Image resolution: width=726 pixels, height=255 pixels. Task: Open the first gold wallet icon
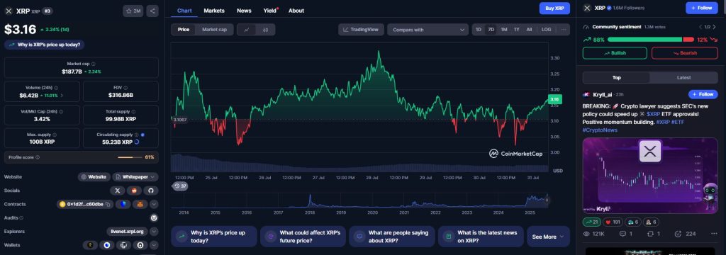click(90, 245)
